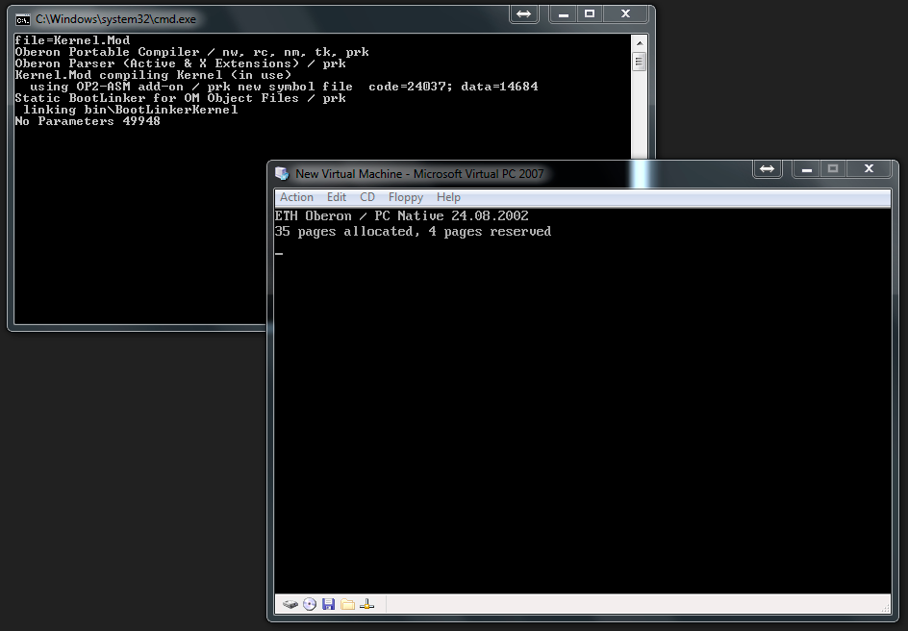The image size is (908, 631).
Task: Open the Help menu in Virtual PC
Action: (448, 197)
